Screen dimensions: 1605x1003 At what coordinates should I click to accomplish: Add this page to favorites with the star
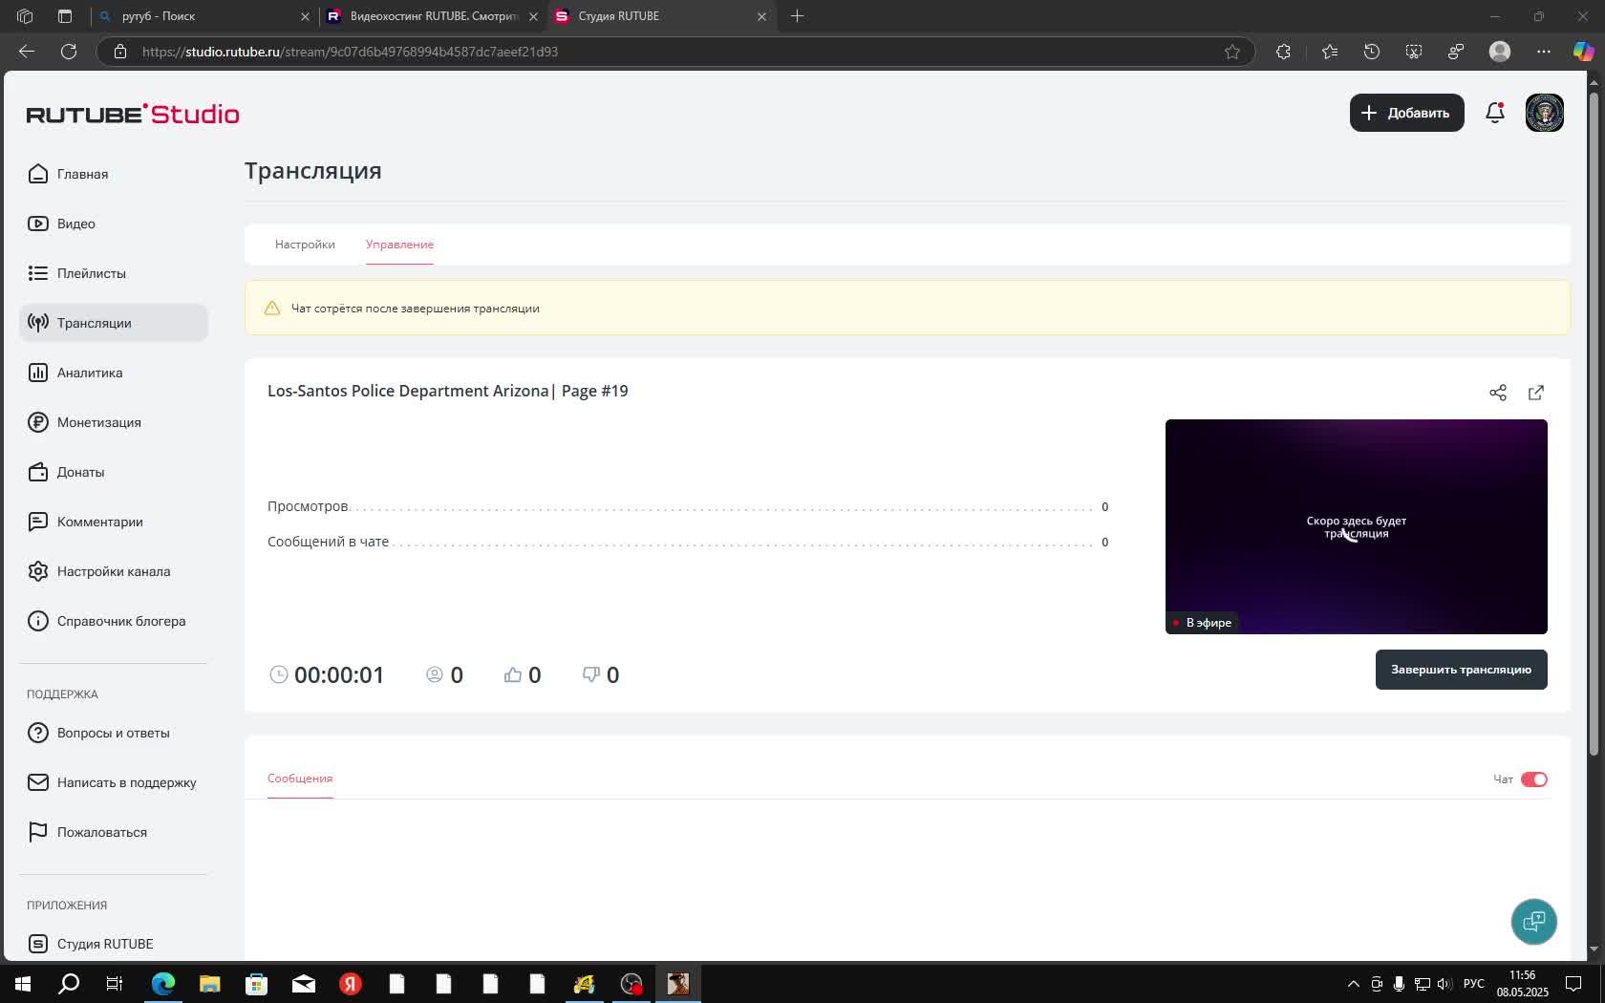point(1232,52)
